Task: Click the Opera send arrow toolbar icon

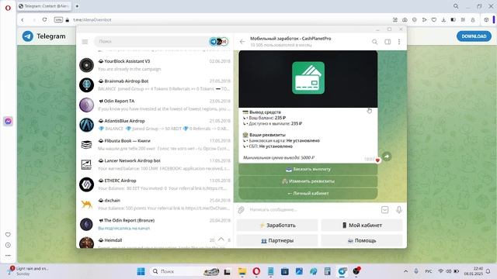Action: pyautogui.click(x=424, y=19)
